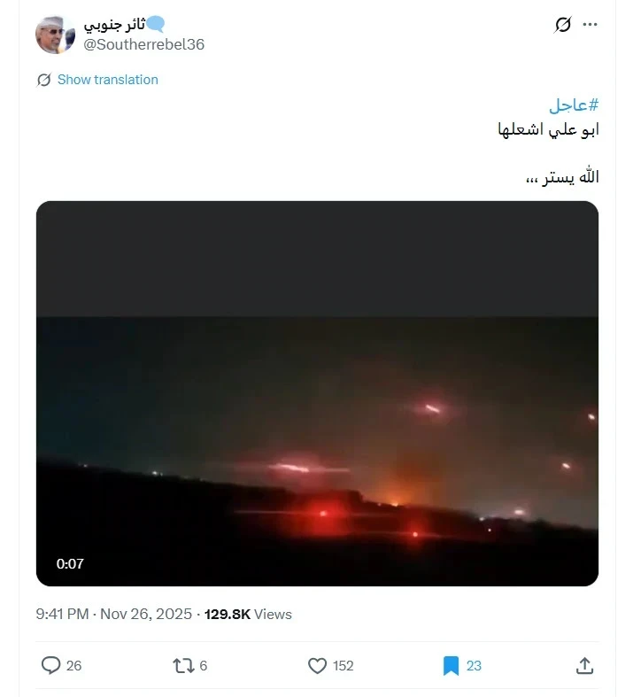633x697 pixels.
Task: Click the like count 152
Action: [343, 665]
